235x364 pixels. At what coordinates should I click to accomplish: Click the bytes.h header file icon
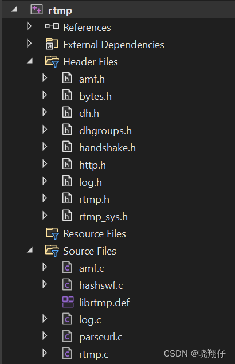[x=67, y=95]
